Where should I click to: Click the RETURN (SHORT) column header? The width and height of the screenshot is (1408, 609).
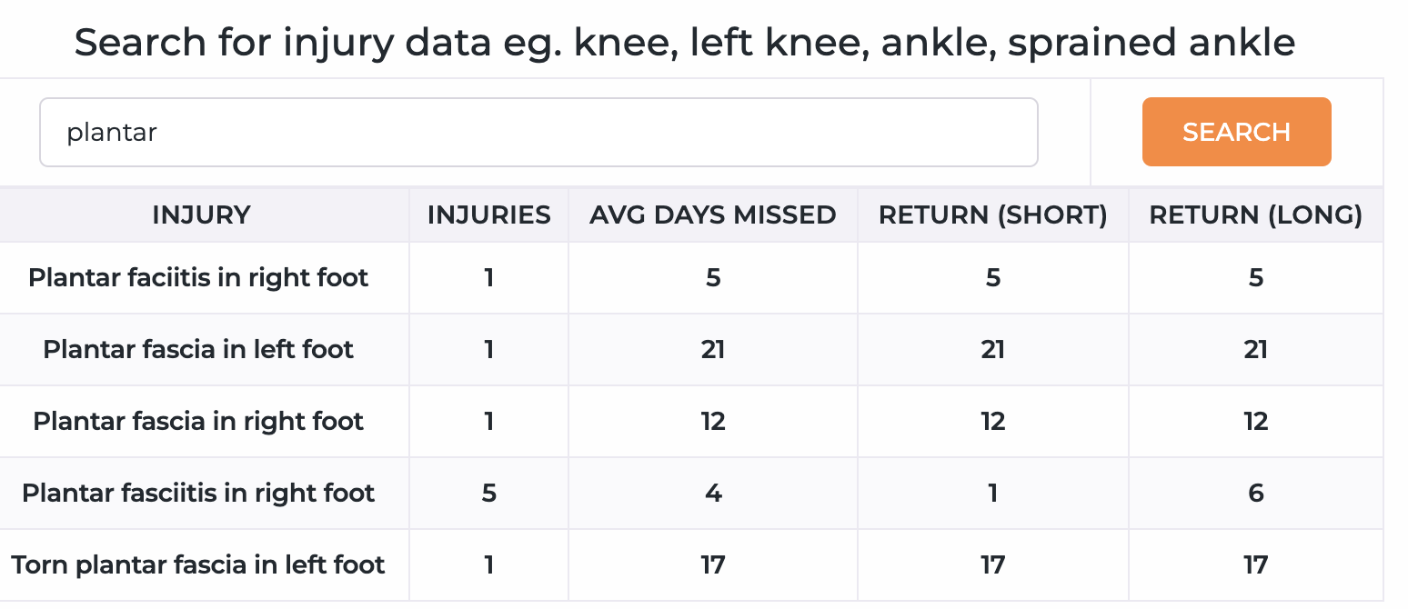click(992, 215)
